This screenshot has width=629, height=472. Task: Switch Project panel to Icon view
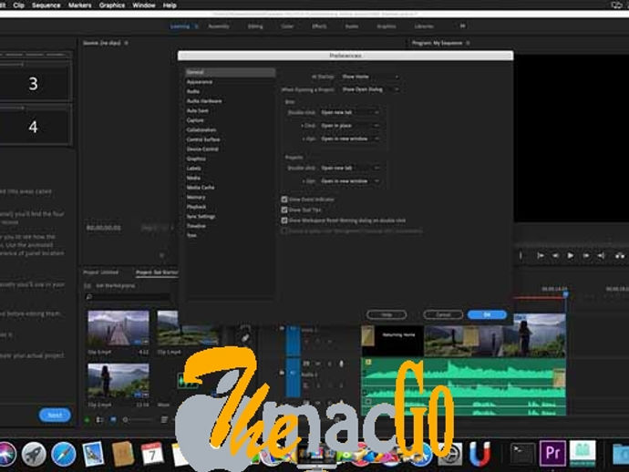(113, 420)
